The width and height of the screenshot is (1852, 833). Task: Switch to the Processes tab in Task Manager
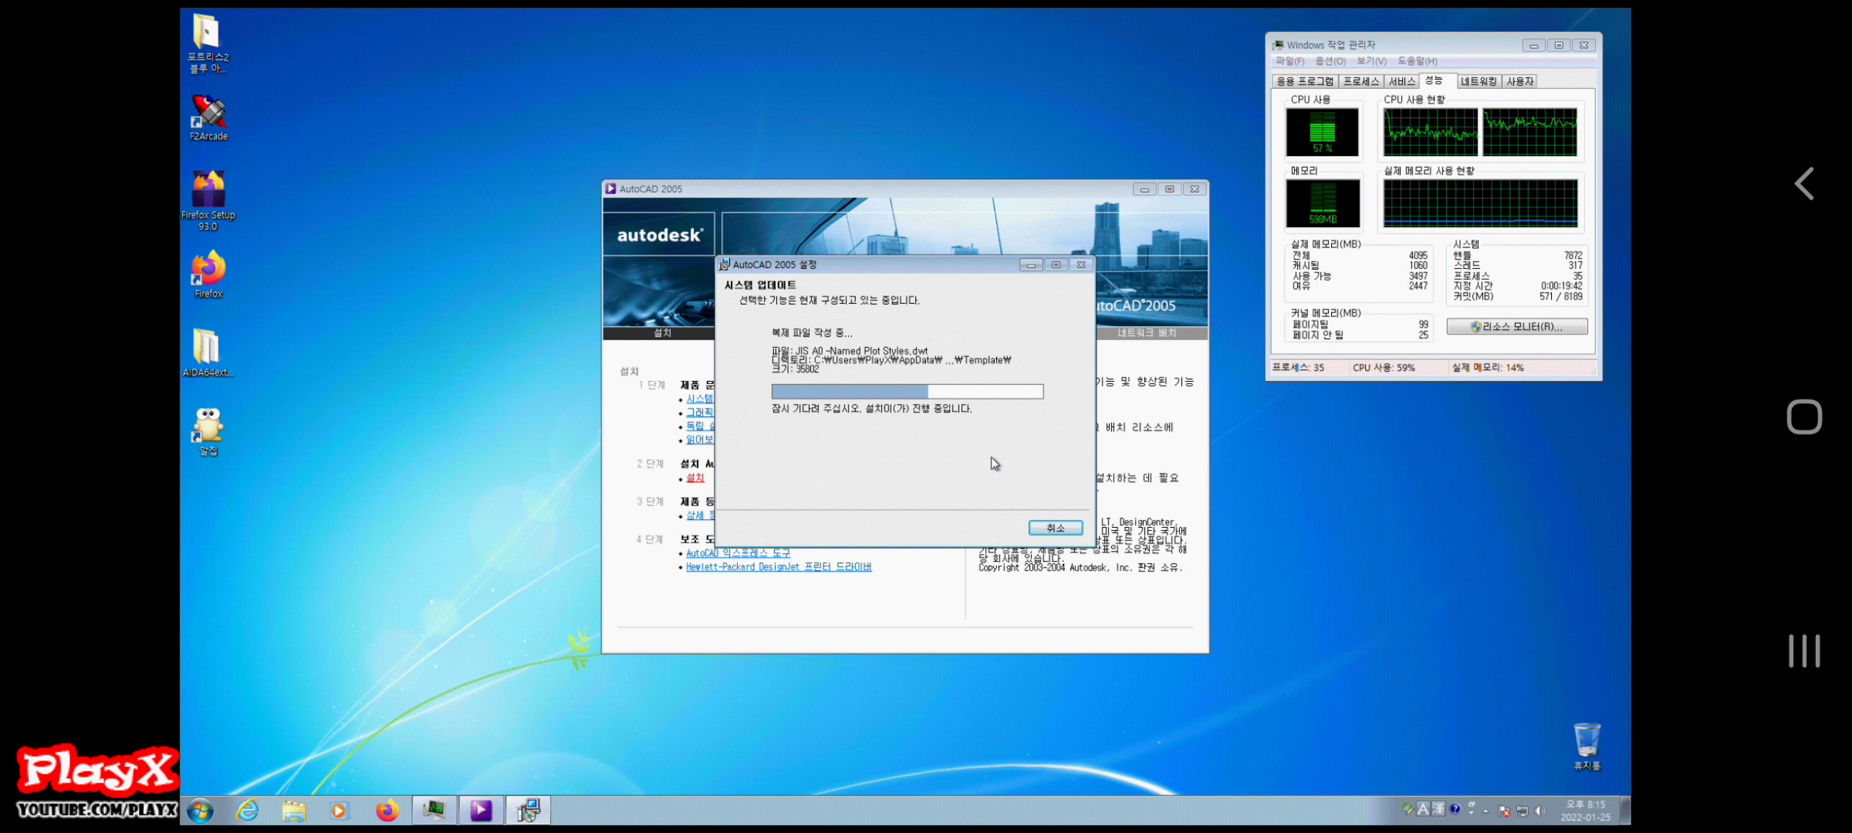point(1361,82)
